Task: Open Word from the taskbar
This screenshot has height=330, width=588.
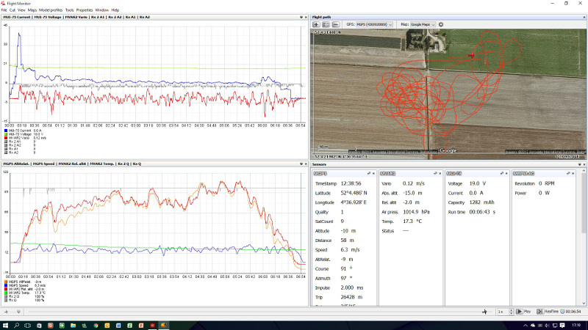Action: click(x=118, y=326)
